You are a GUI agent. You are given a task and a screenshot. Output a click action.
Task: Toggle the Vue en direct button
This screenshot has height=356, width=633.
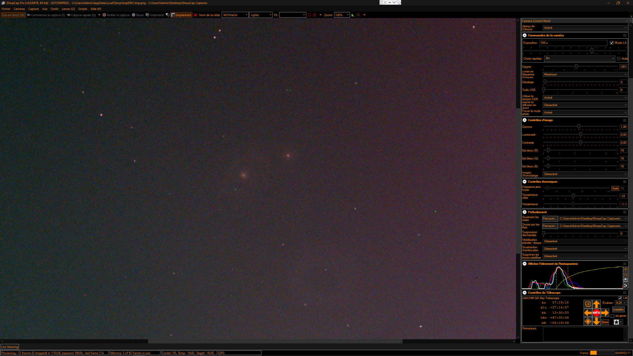[x=13, y=15]
